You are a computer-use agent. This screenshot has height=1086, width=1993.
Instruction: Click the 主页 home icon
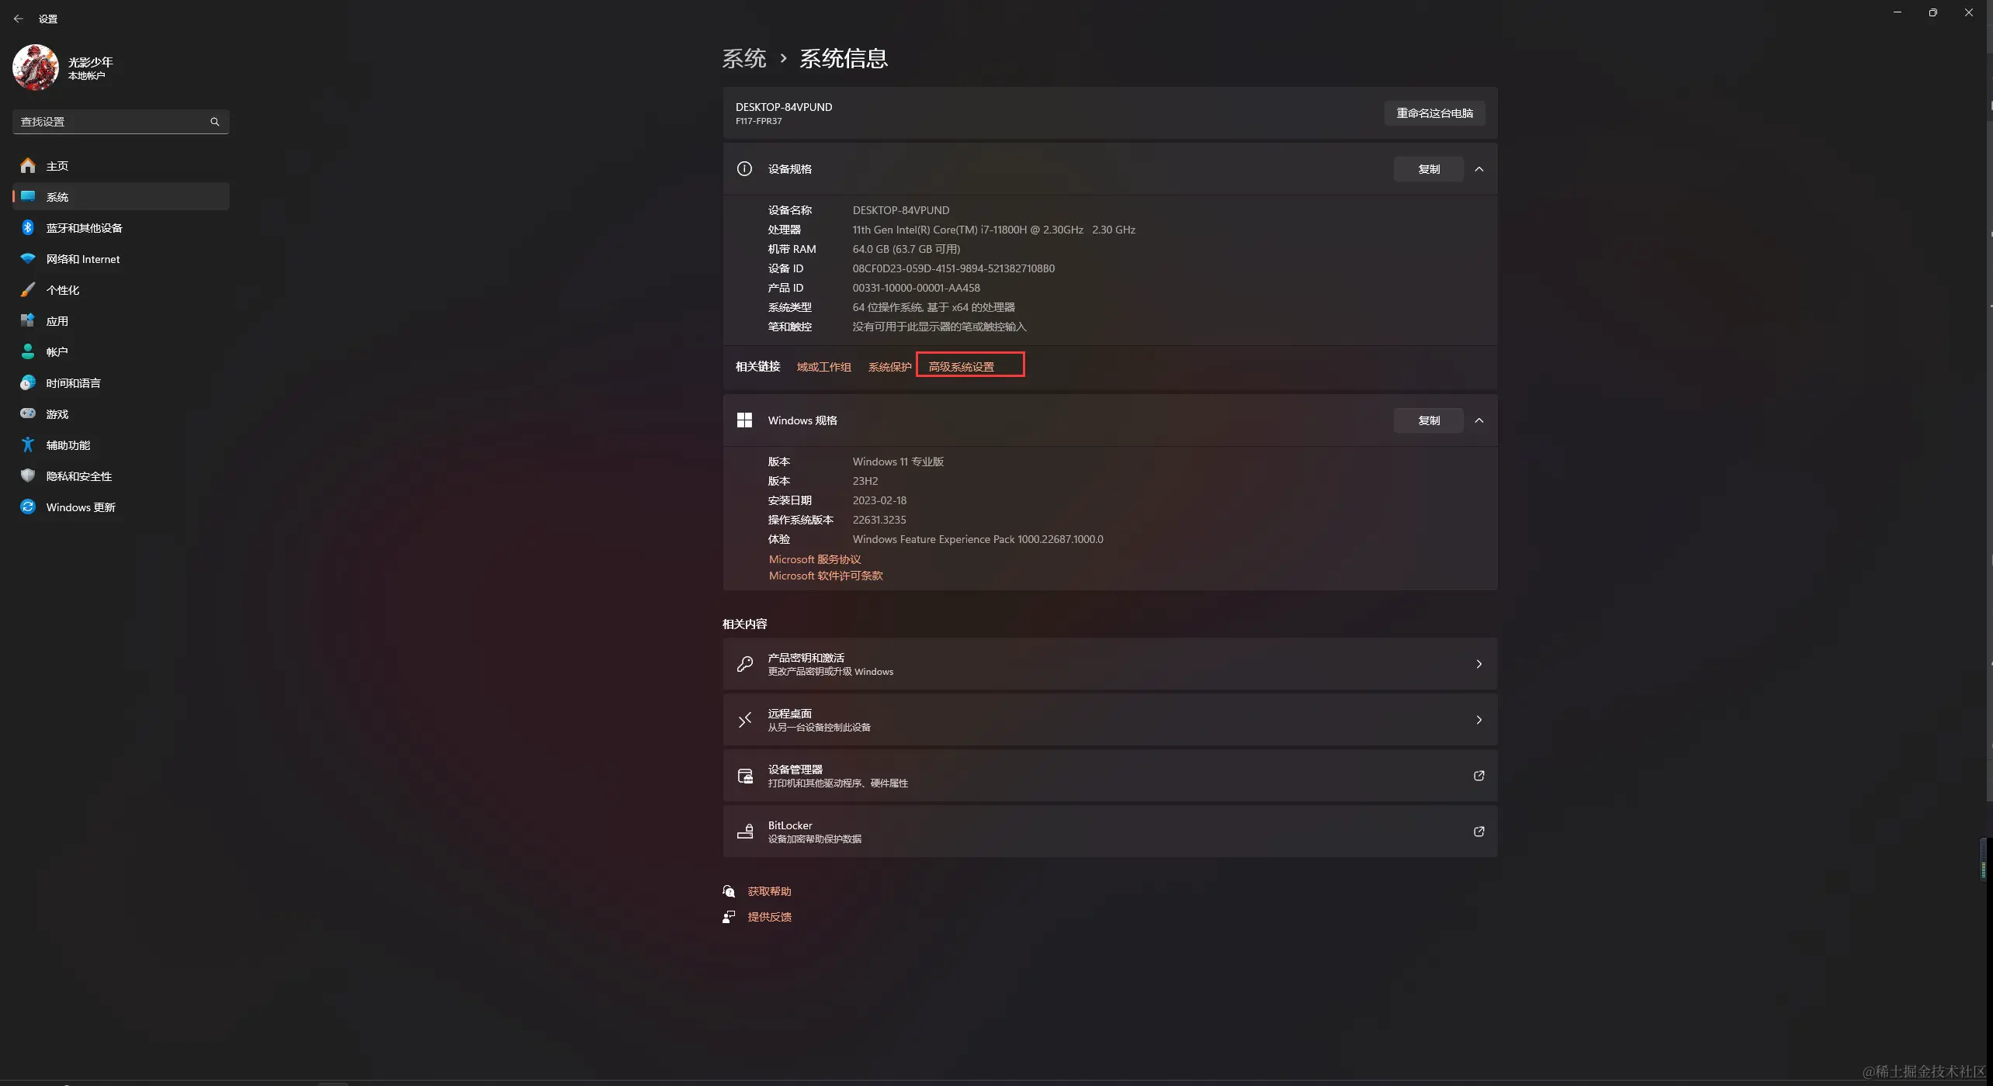[28, 165]
